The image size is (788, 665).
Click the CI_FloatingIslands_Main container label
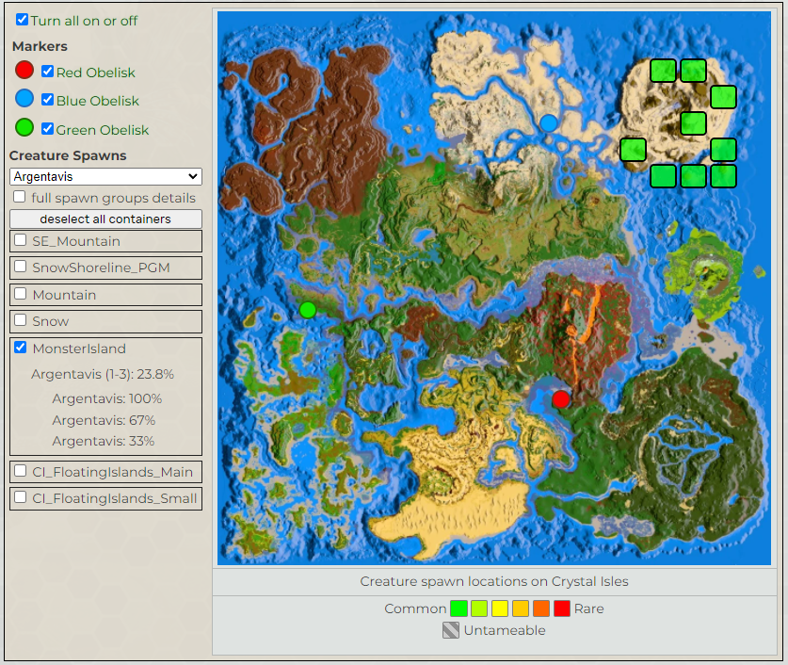coord(113,472)
